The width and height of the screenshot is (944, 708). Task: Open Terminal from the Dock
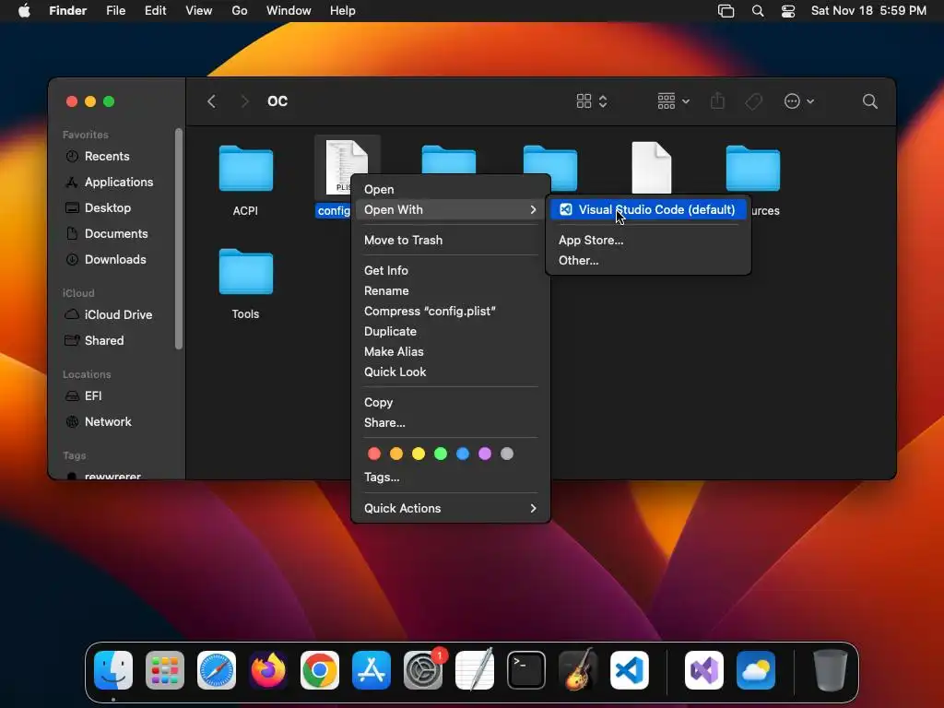click(x=526, y=670)
